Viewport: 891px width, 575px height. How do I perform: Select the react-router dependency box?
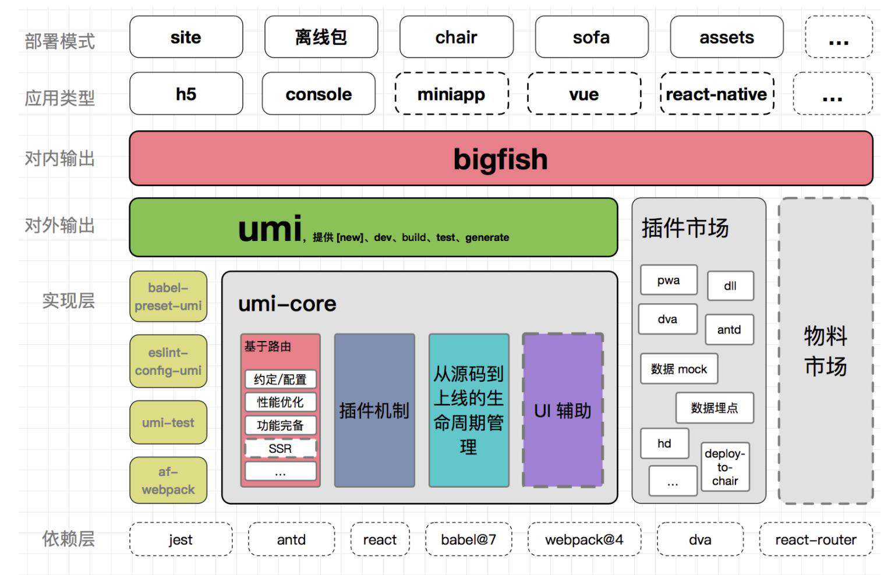click(x=816, y=539)
